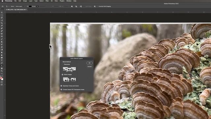Open the Path alignment icon
The image size is (211, 119).
pos(76,6)
